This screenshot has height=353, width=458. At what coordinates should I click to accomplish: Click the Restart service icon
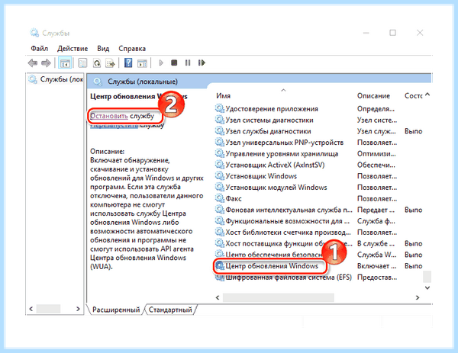pyautogui.click(x=202, y=63)
